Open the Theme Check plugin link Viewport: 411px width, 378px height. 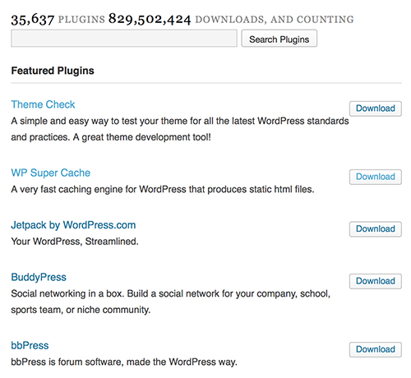click(x=43, y=104)
